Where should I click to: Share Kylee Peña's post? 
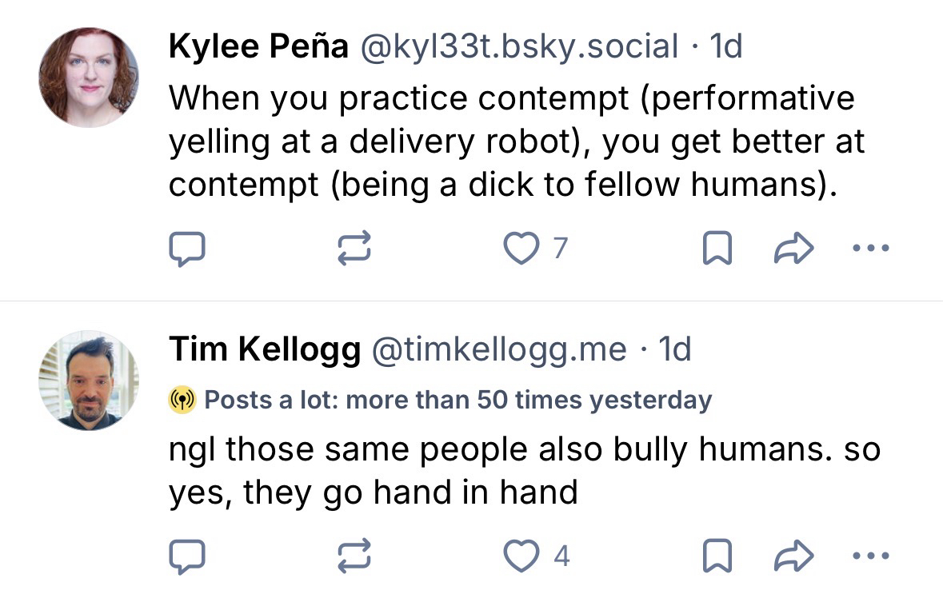pyautogui.click(x=794, y=250)
